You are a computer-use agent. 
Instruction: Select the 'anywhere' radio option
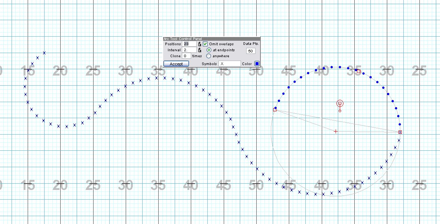pyautogui.click(x=209, y=56)
